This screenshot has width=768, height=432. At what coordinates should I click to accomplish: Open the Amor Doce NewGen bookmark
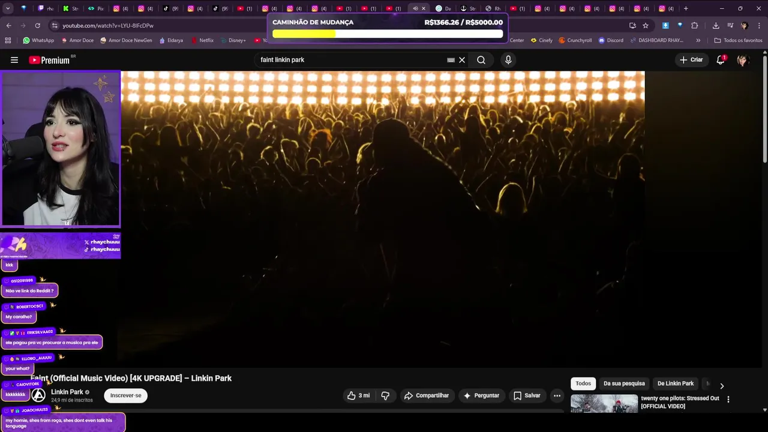tap(126, 40)
